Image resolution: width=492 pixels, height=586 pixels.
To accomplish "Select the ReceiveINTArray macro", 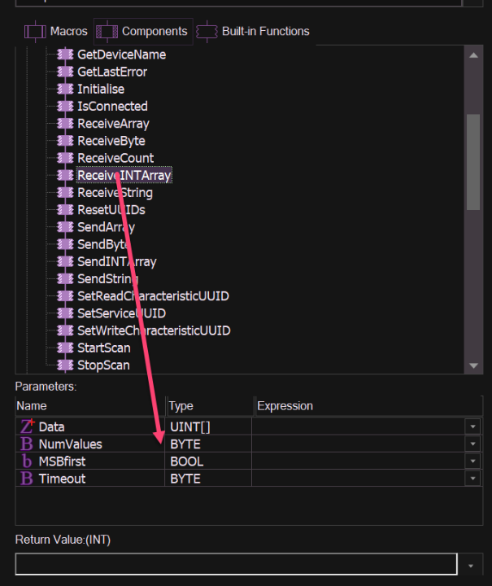I will [x=124, y=175].
